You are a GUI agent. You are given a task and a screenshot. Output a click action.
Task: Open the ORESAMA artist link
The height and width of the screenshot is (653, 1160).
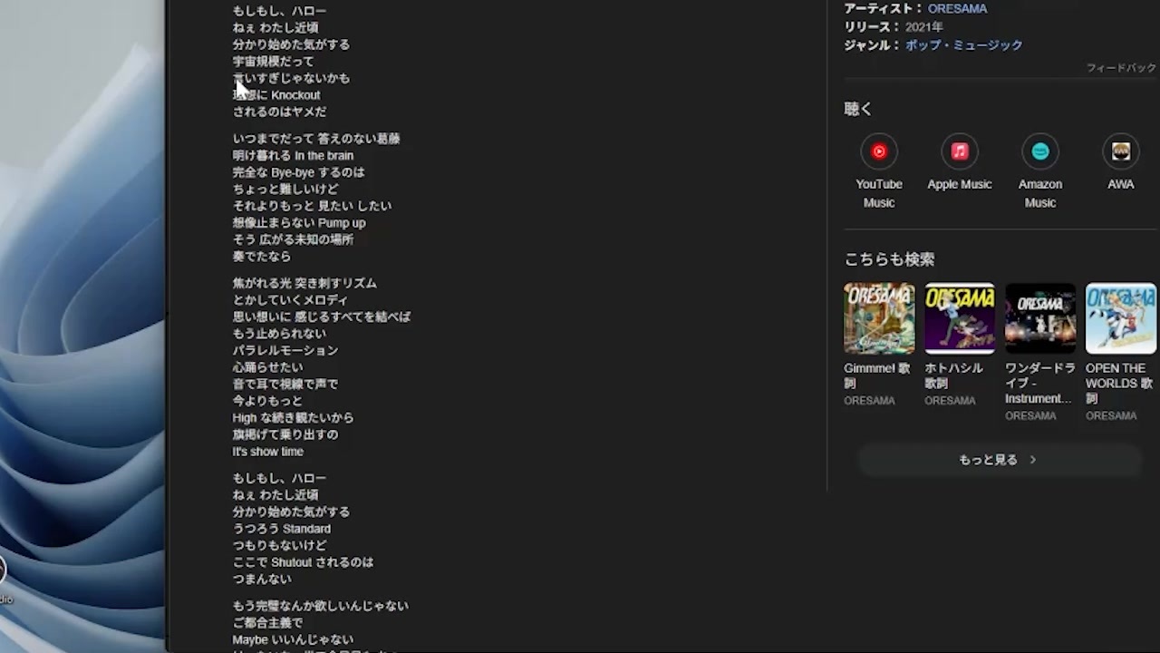coord(957,8)
